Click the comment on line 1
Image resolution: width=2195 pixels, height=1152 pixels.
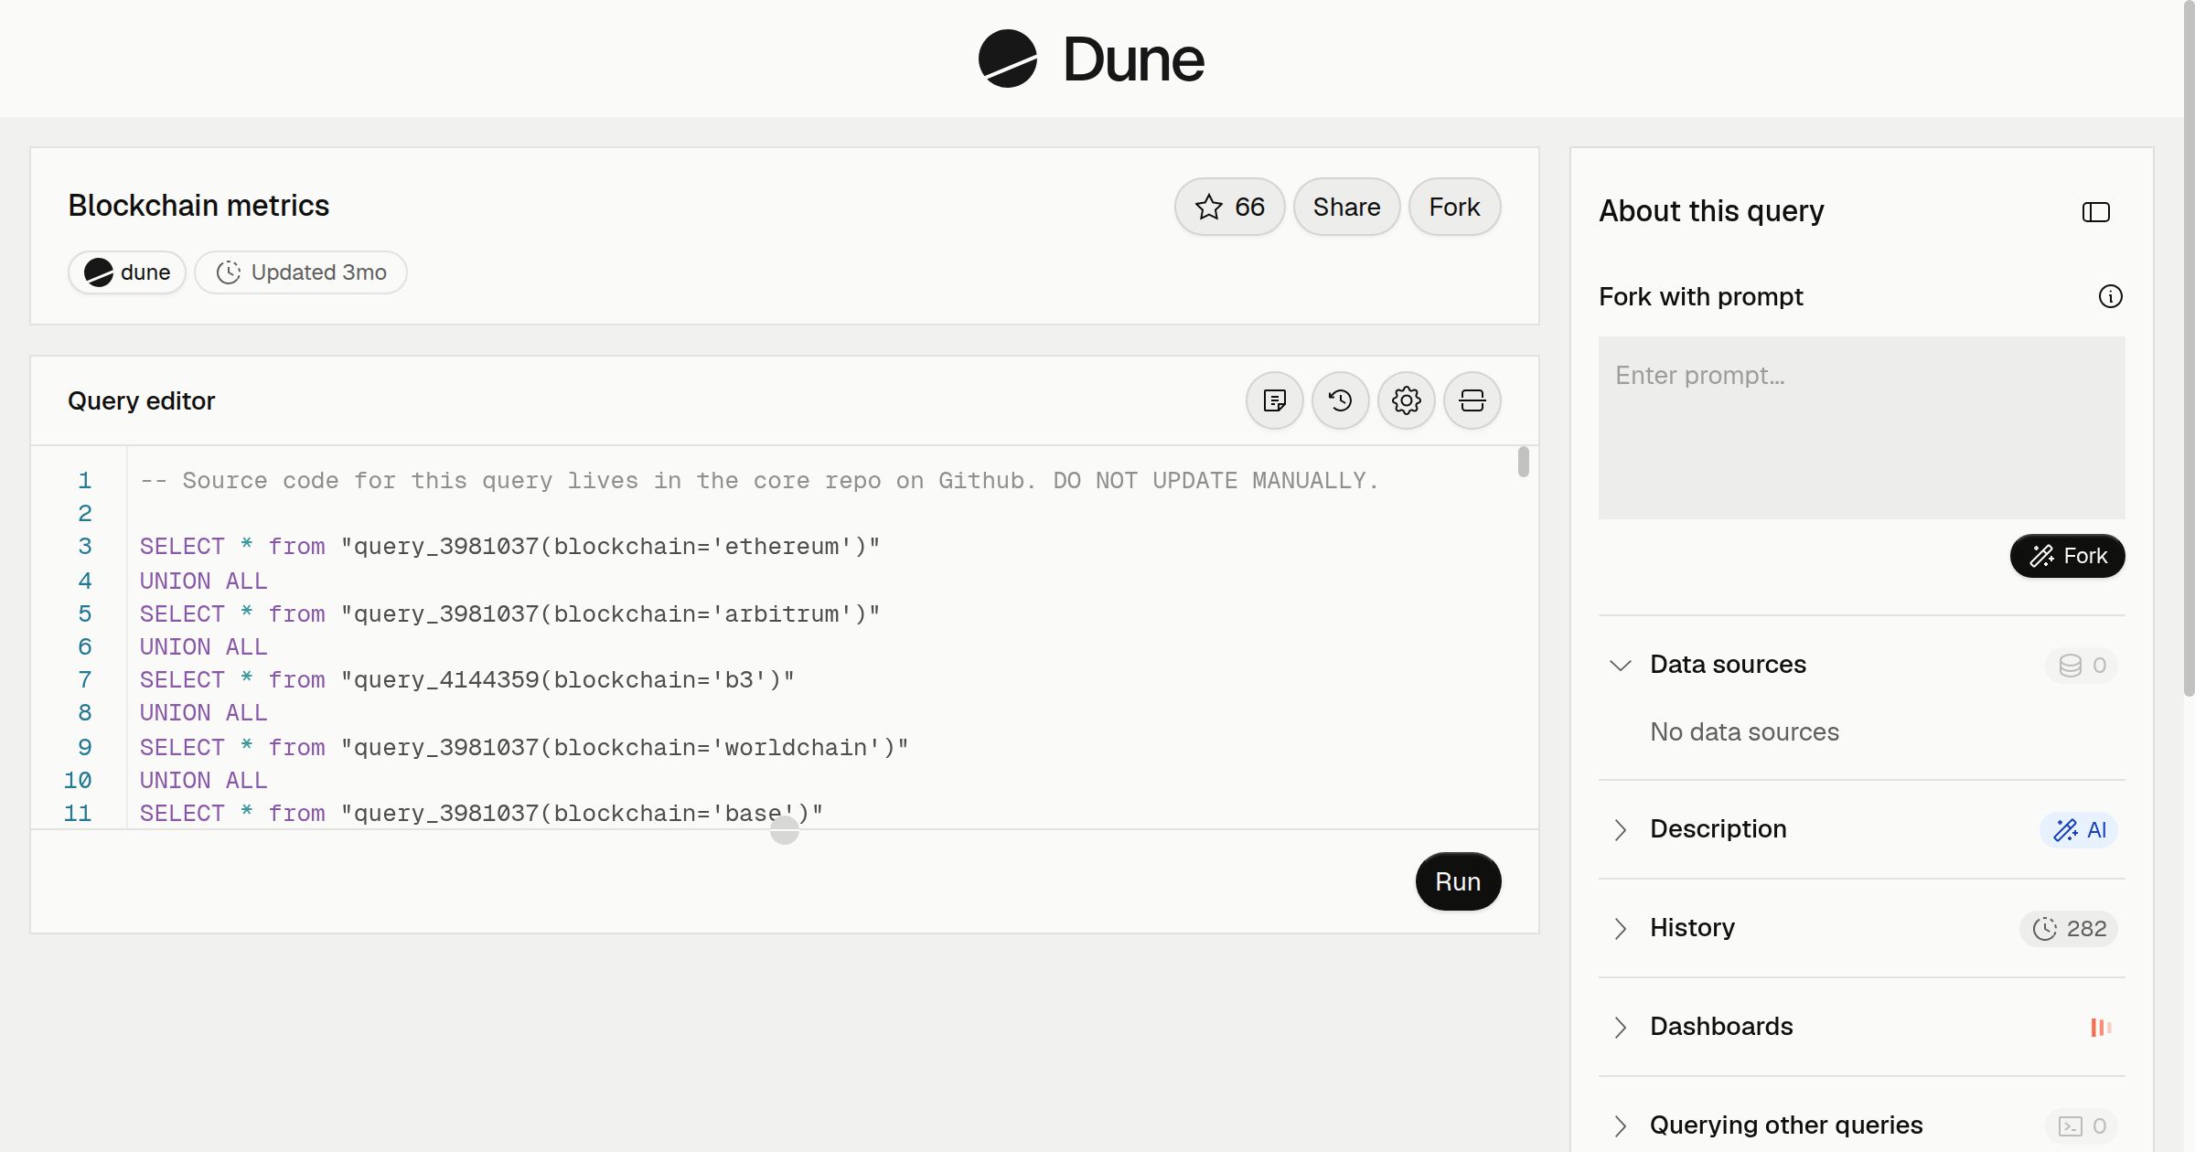pyautogui.click(x=759, y=481)
